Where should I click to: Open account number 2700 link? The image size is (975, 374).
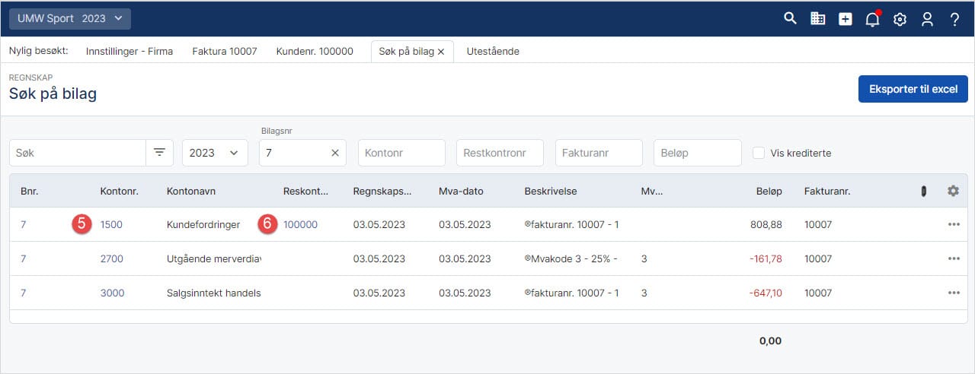pyautogui.click(x=111, y=258)
